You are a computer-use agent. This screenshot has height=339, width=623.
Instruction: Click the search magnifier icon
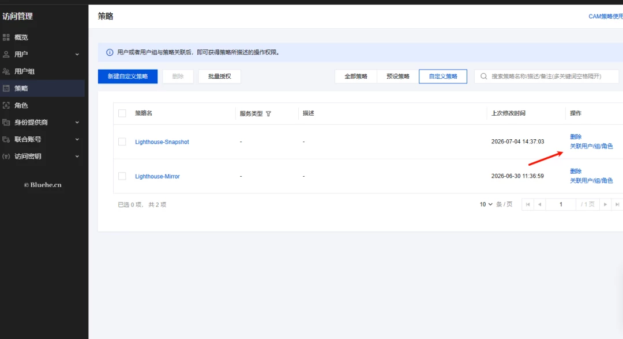pos(483,76)
